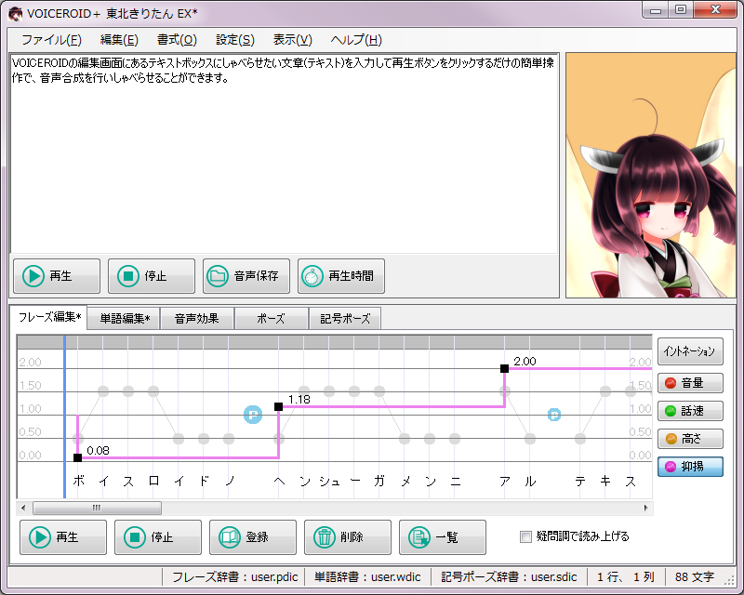Click the phrase editor scrollbar thumb
744x595 pixels.
tap(97, 509)
